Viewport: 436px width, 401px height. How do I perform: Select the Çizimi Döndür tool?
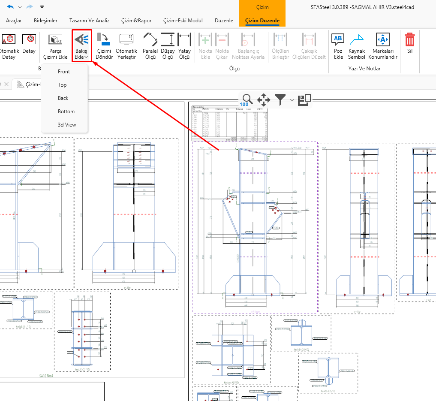click(104, 40)
